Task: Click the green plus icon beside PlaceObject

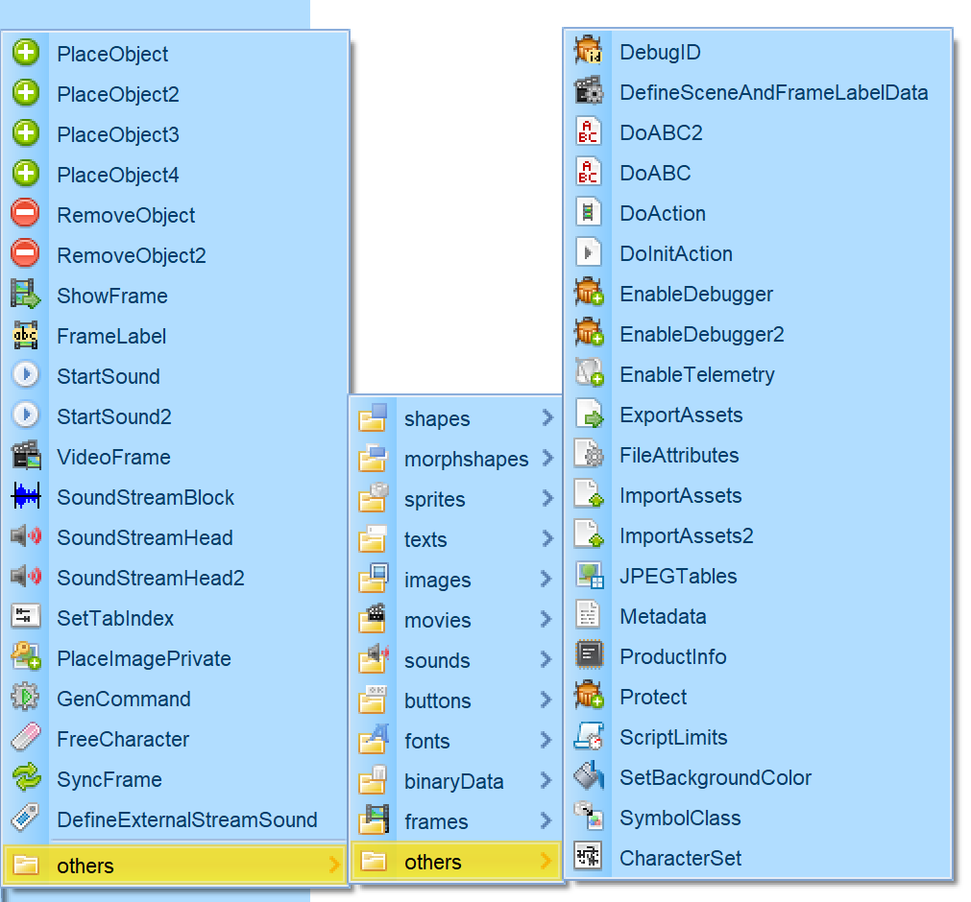Action: point(26,54)
